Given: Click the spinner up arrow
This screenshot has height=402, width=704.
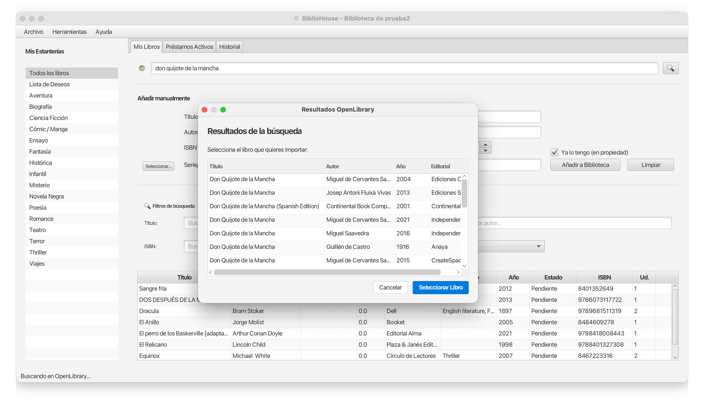Looking at the screenshot, I should (485, 145).
